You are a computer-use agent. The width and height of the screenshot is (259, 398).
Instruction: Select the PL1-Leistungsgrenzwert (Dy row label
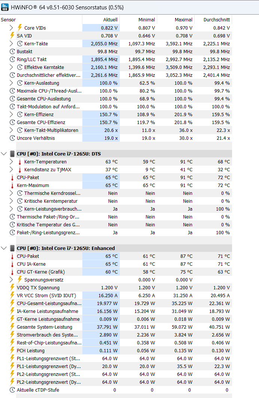coord(49,366)
